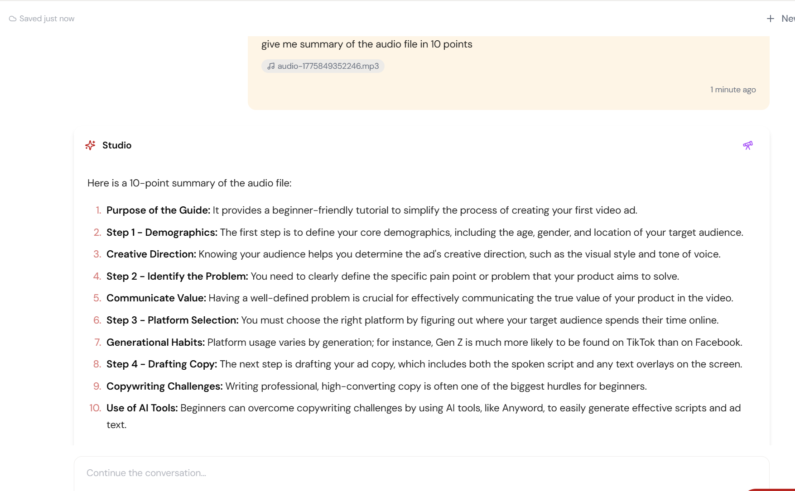Screen dimensions: 795x491
Task: Click the plus icon beside New
Action: point(770,19)
